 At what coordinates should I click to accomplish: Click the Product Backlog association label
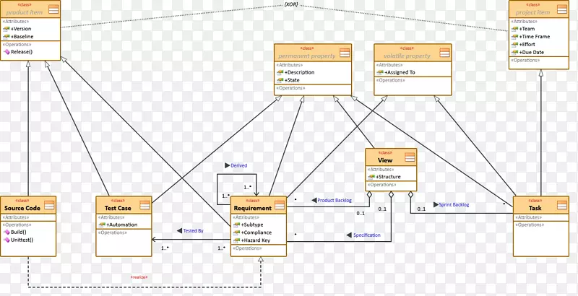[335, 200]
